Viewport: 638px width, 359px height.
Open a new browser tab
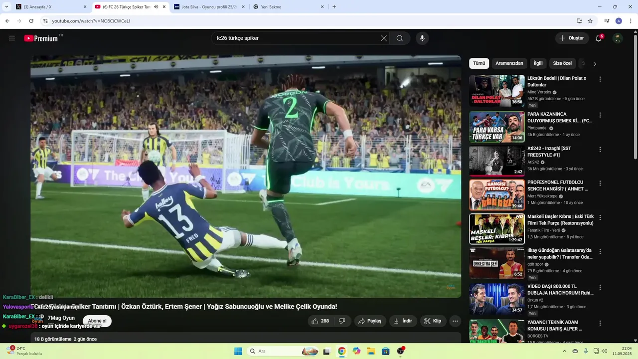tap(334, 7)
